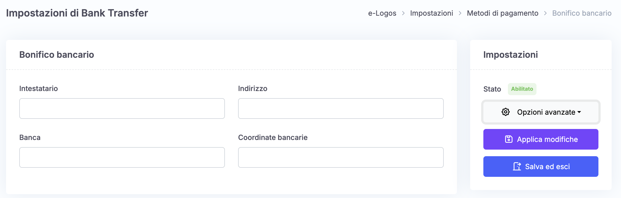The height and width of the screenshot is (198, 621).
Task: Focus the Intestatario input field
Action: point(122,108)
